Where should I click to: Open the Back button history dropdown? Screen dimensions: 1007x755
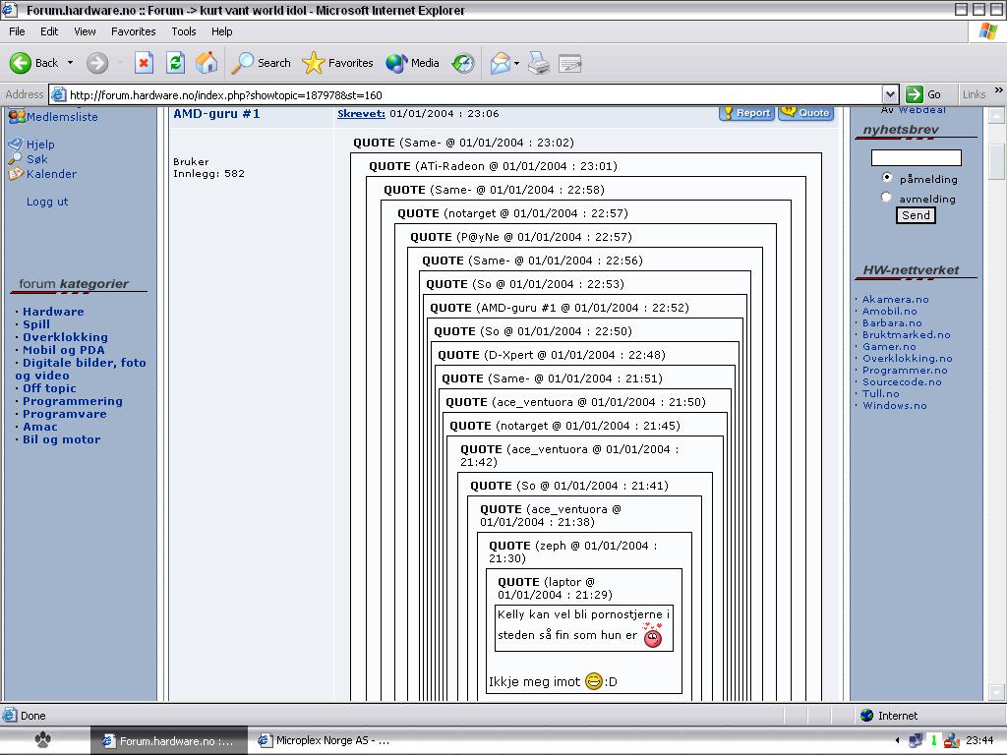(70, 63)
